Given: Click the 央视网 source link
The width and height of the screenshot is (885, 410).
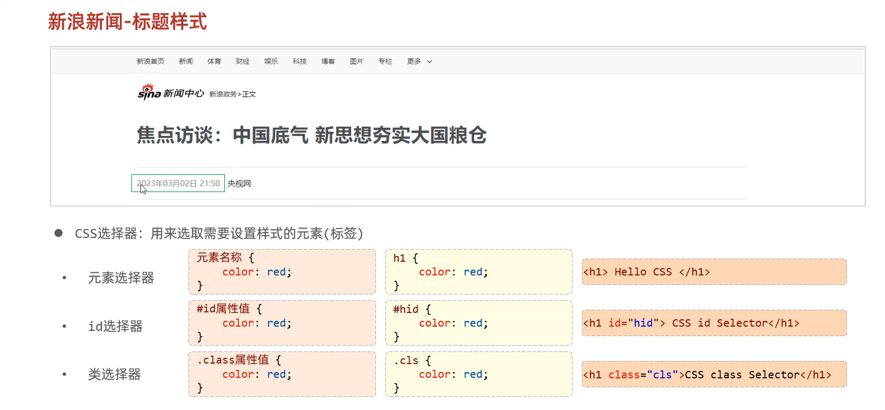Looking at the screenshot, I should click(239, 184).
